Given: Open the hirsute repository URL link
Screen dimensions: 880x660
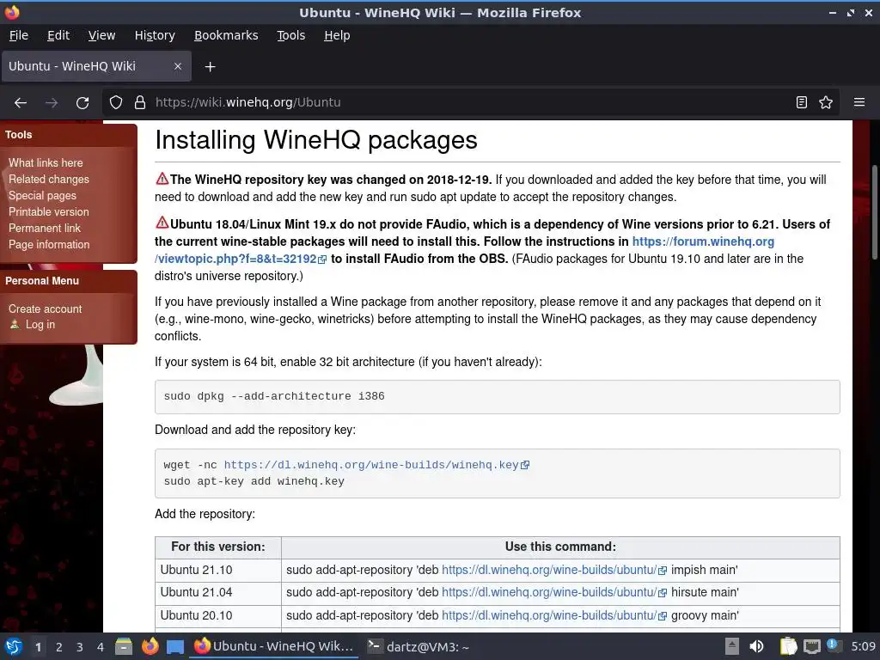Looking at the screenshot, I should pyautogui.click(x=549, y=592).
